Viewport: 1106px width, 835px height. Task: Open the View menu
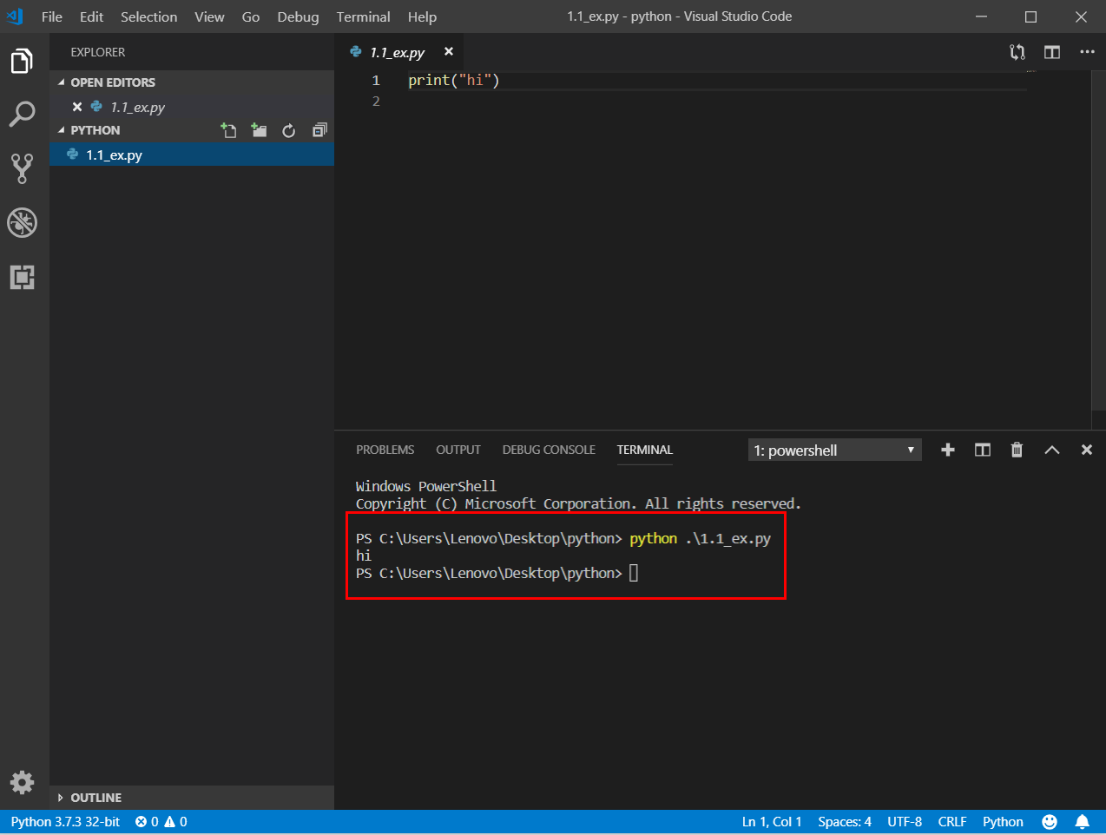click(x=209, y=16)
